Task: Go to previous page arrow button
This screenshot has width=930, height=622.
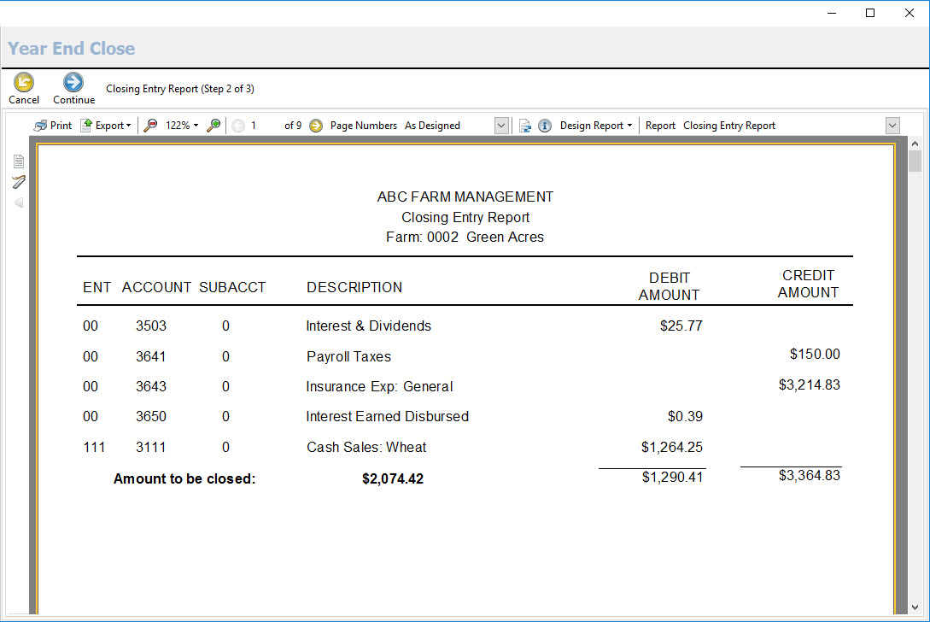Action: coord(238,126)
